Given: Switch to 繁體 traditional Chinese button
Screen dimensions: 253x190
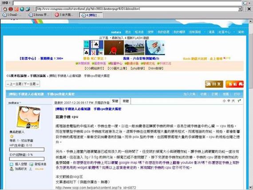Looking at the screenshot, I should (115, 101).
